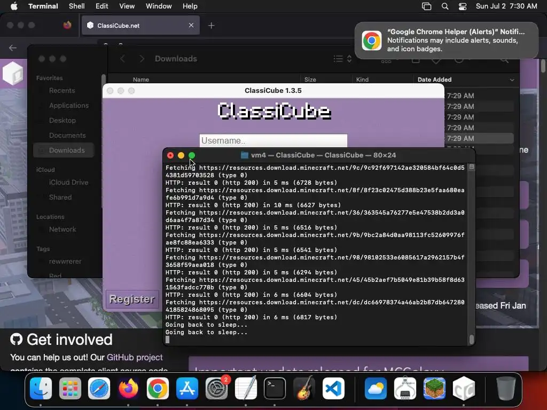
Task: Click the Chrome notification icon
Action: (372, 41)
